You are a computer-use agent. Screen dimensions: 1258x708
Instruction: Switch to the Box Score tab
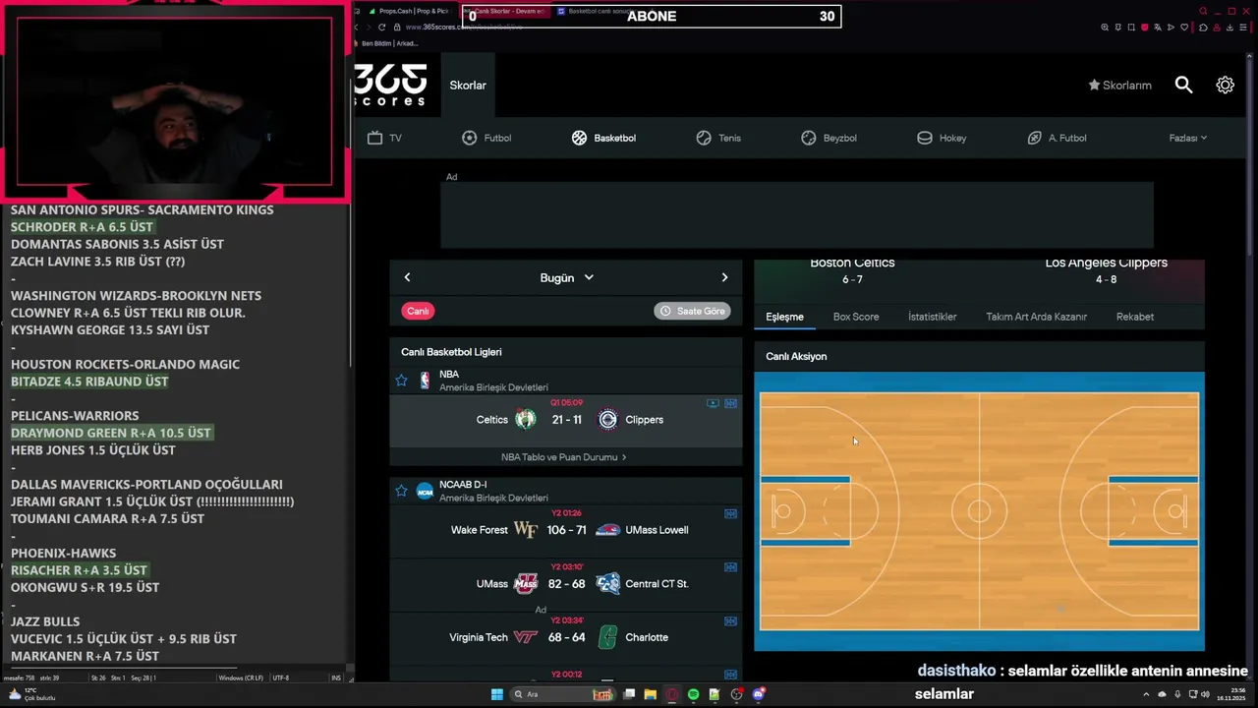point(856,317)
